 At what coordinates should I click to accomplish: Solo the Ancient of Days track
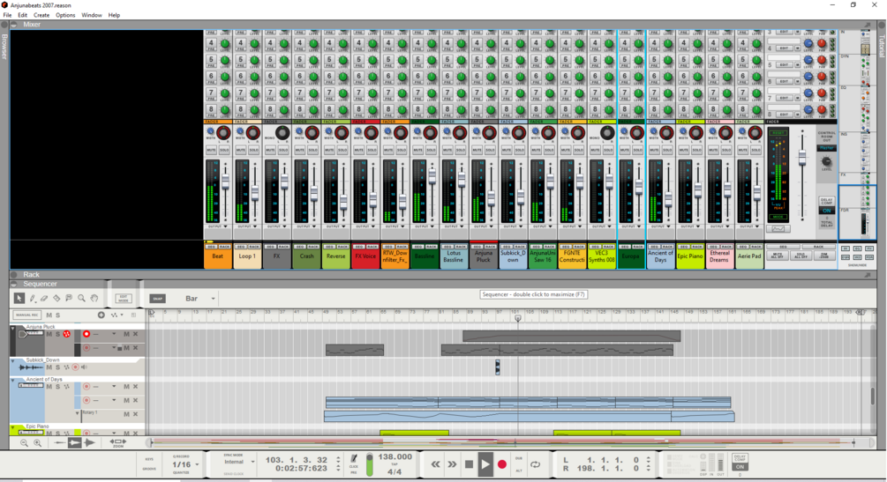pos(57,387)
